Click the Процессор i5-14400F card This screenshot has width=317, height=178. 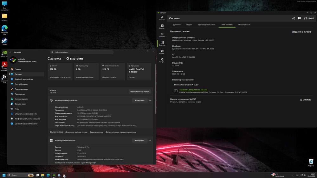tap(139, 72)
